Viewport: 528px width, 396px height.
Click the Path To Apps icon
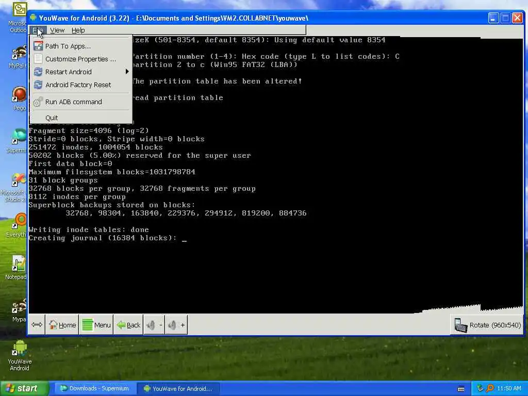(38, 46)
